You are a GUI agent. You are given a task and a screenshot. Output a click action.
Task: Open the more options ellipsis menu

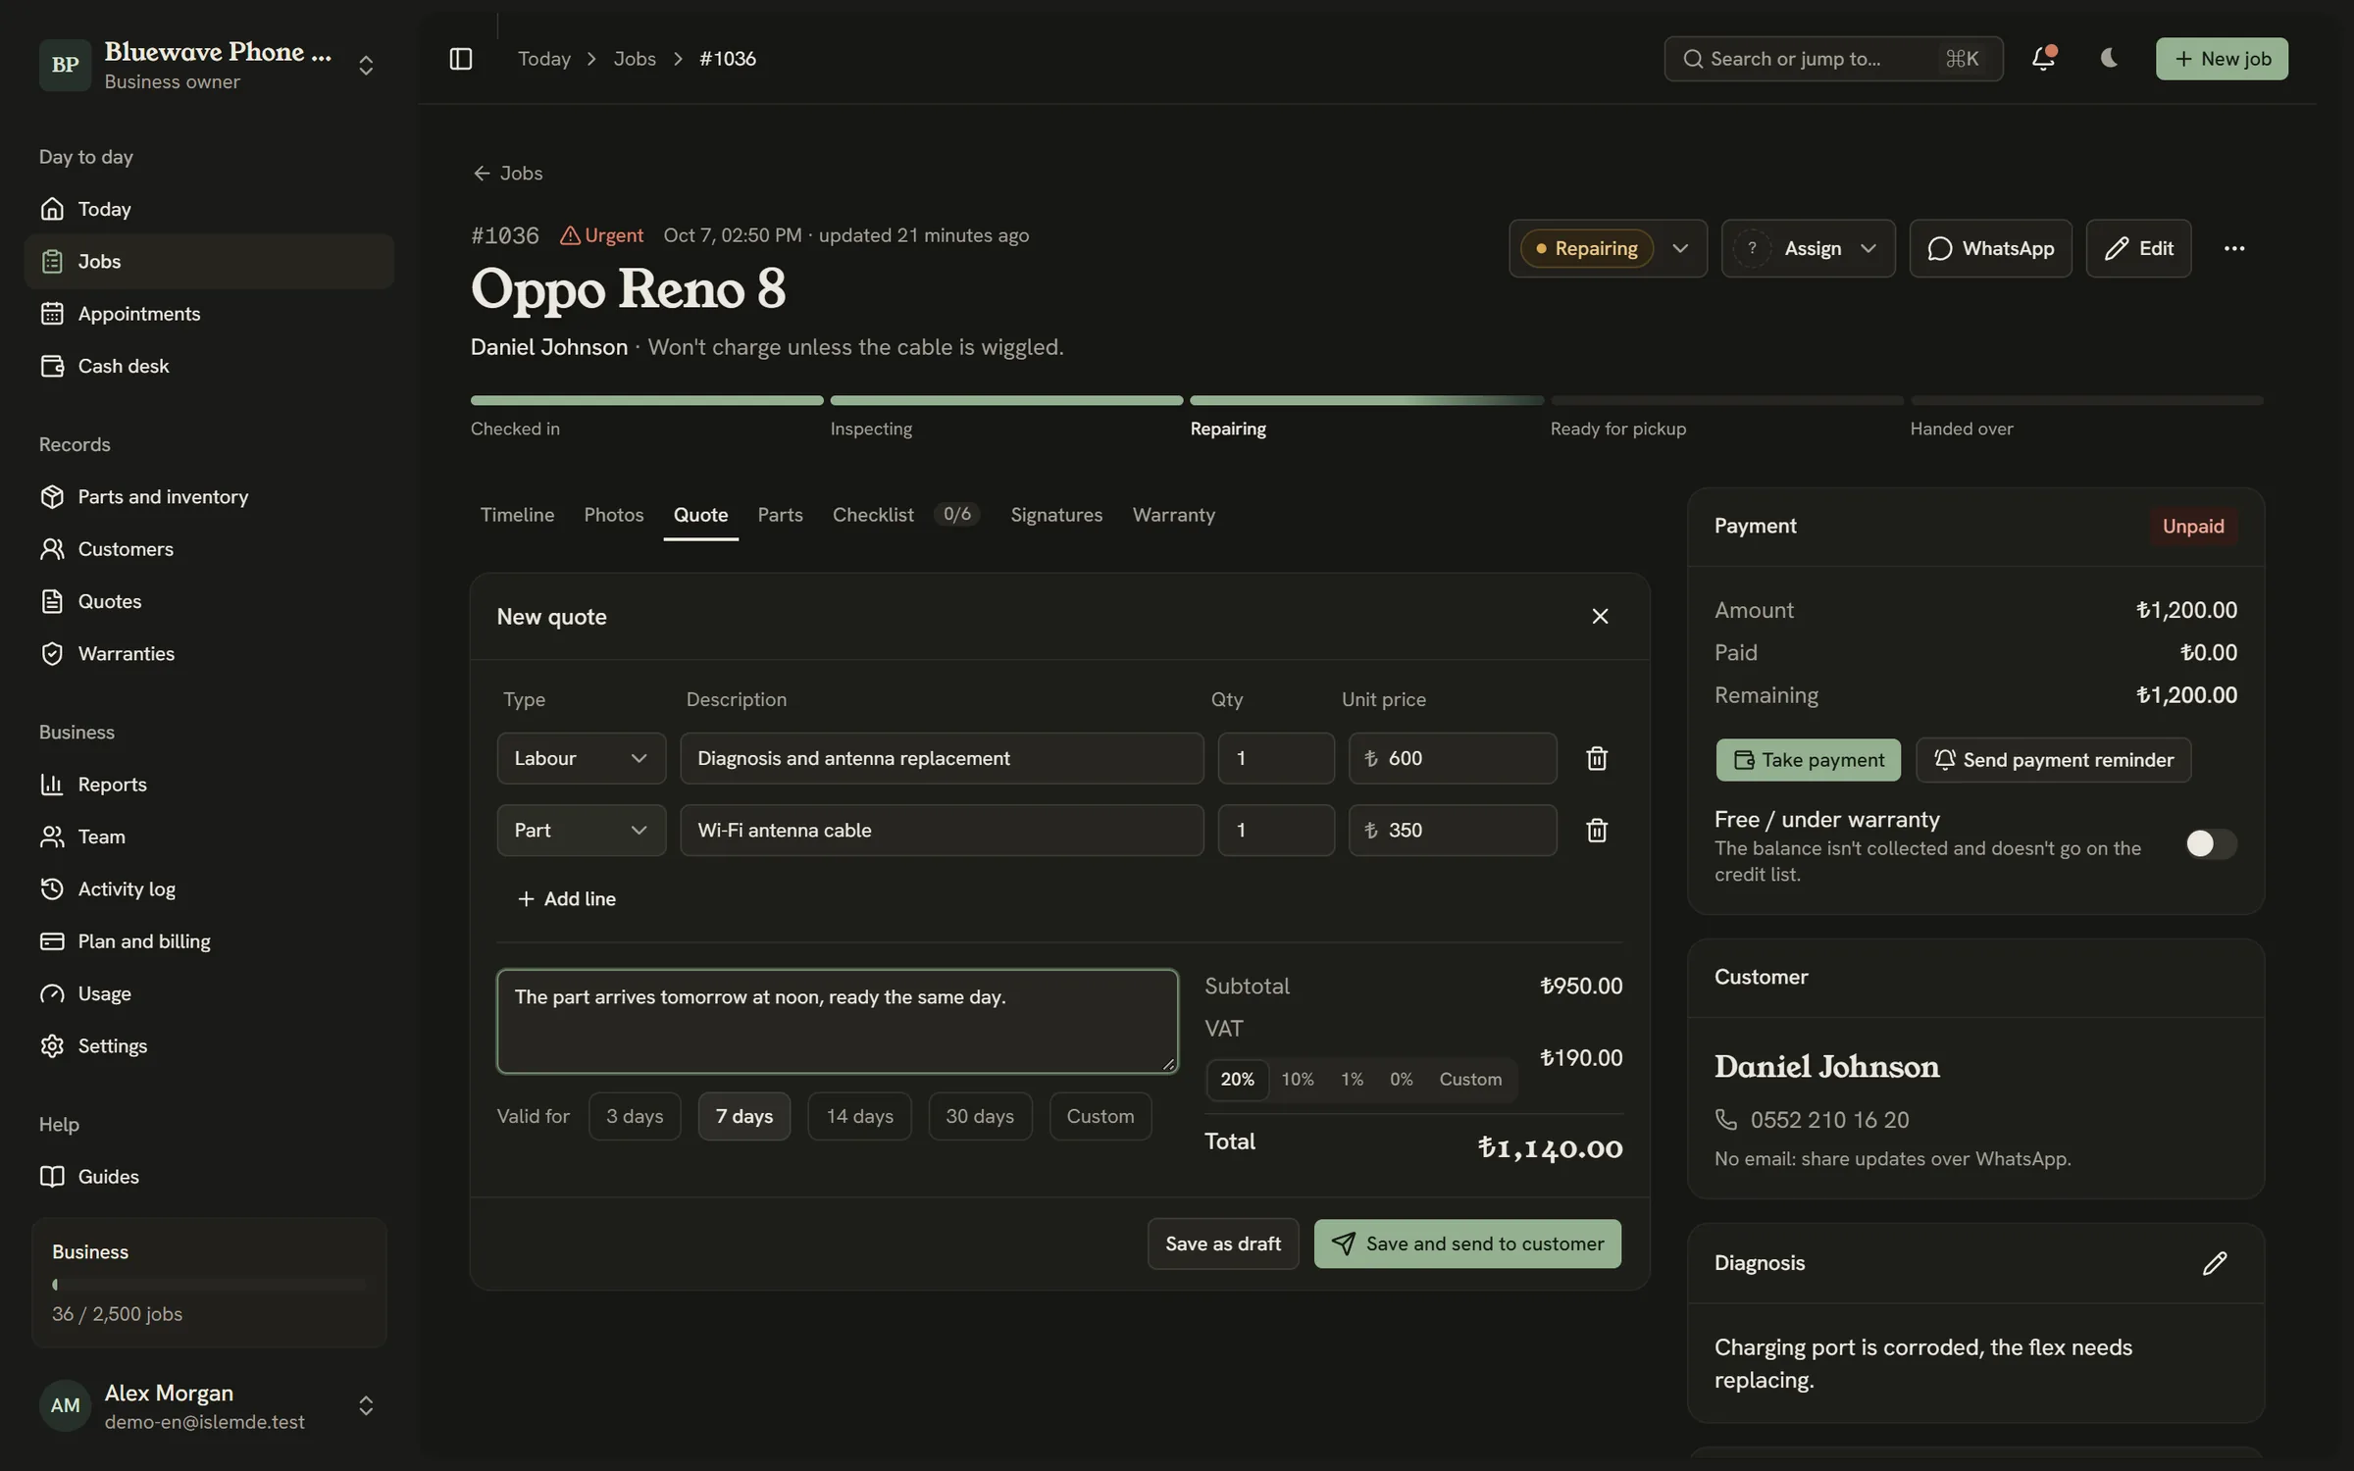2234,248
